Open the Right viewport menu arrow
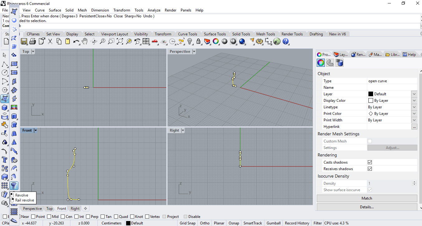422x226 pixels. point(183,130)
